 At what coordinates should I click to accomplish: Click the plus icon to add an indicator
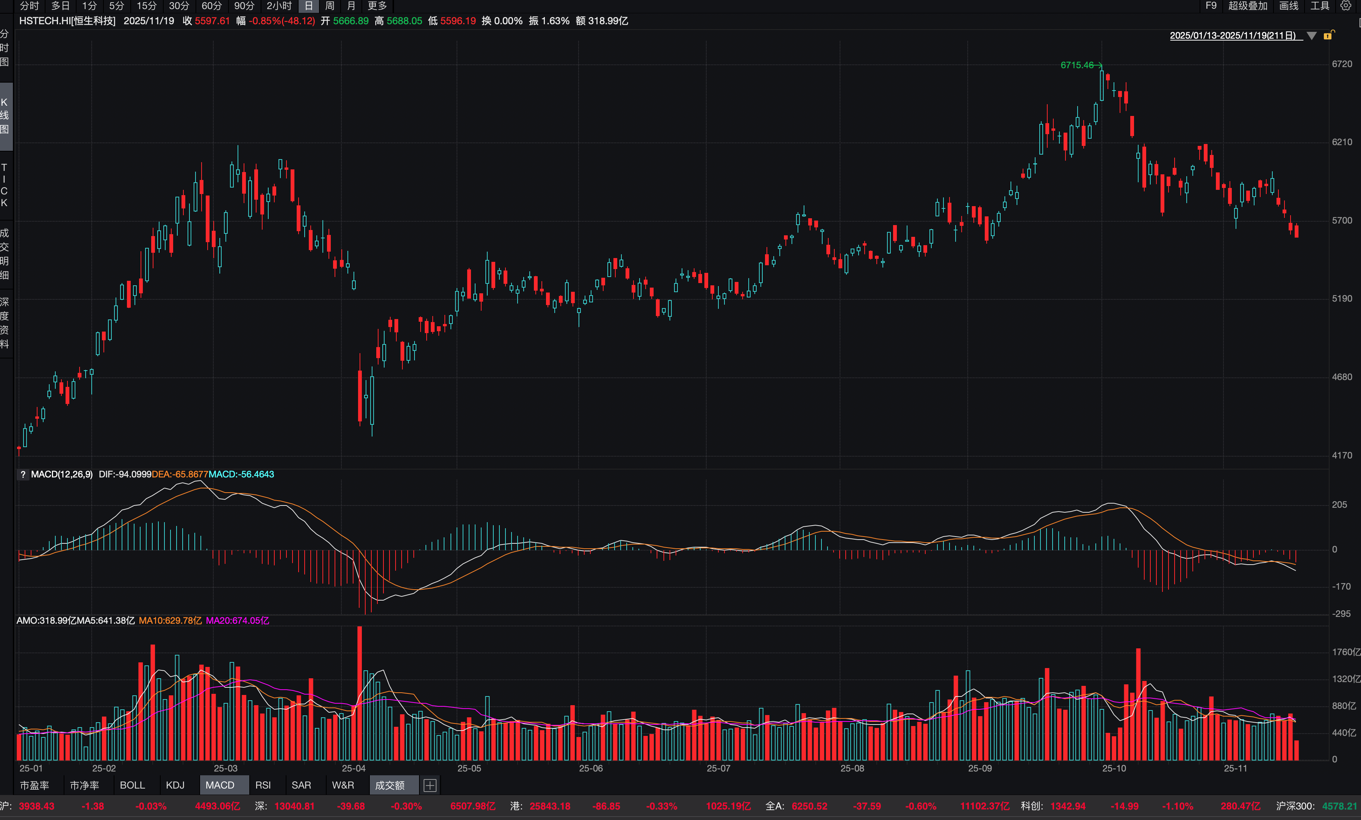tap(430, 785)
